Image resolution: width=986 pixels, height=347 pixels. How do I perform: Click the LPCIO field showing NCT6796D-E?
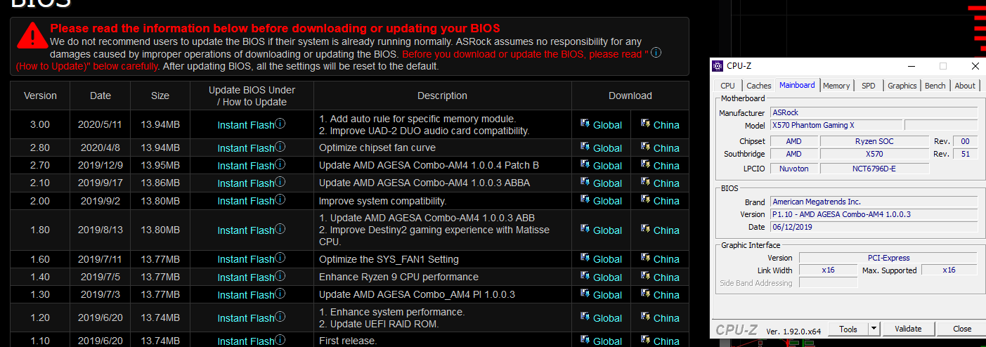[875, 169]
